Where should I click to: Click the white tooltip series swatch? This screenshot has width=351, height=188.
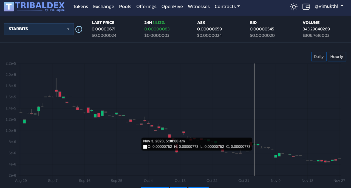(145, 147)
